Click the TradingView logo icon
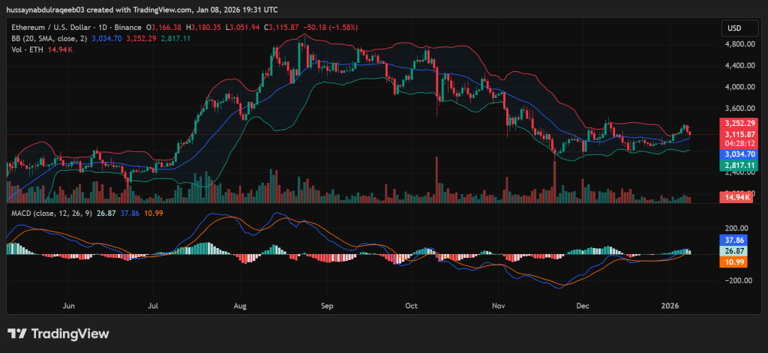 (16, 334)
